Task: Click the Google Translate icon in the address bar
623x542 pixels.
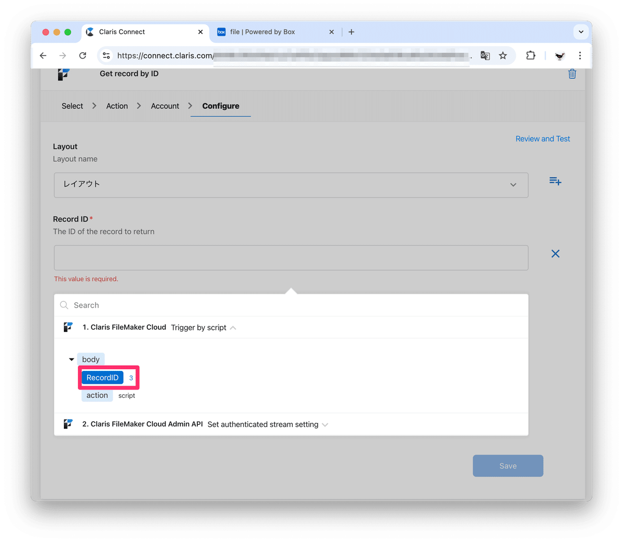Action: click(484, 55)
